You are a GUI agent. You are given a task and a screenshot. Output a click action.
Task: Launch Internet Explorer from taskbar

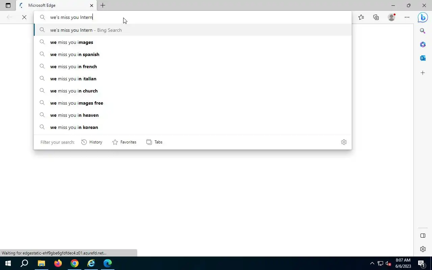point(91,263)
